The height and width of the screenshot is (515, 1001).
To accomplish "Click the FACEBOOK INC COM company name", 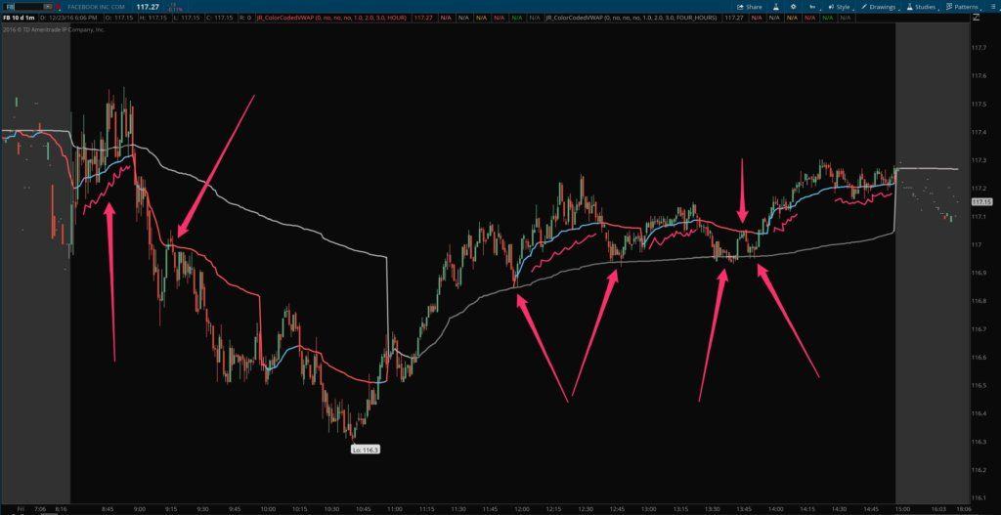I will point(96,7).
